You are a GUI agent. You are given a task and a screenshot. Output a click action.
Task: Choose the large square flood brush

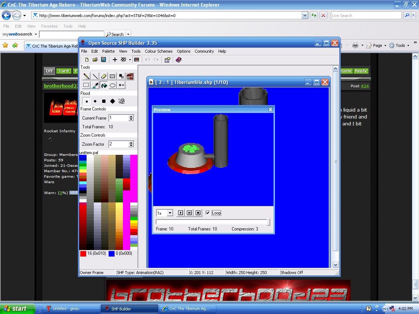[x=104, y=101]
